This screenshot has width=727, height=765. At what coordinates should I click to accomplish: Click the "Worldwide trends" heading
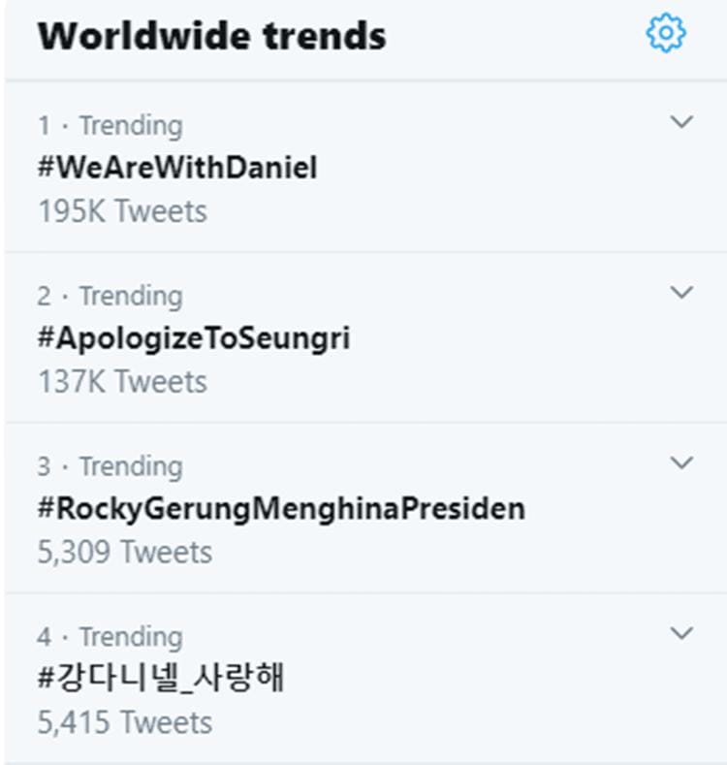[x=211, y=37]
